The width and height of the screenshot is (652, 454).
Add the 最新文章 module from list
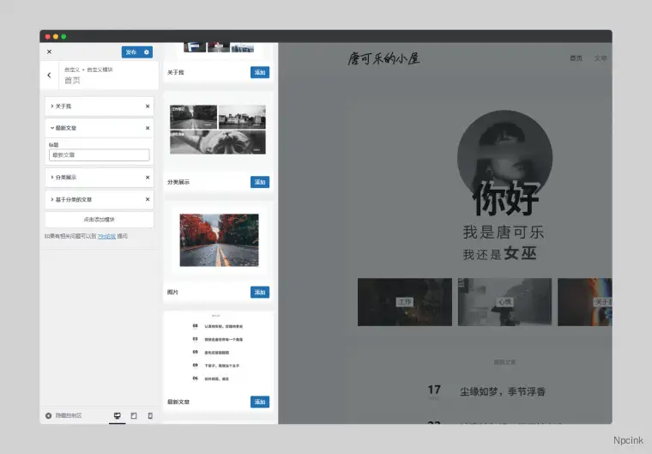260,402
